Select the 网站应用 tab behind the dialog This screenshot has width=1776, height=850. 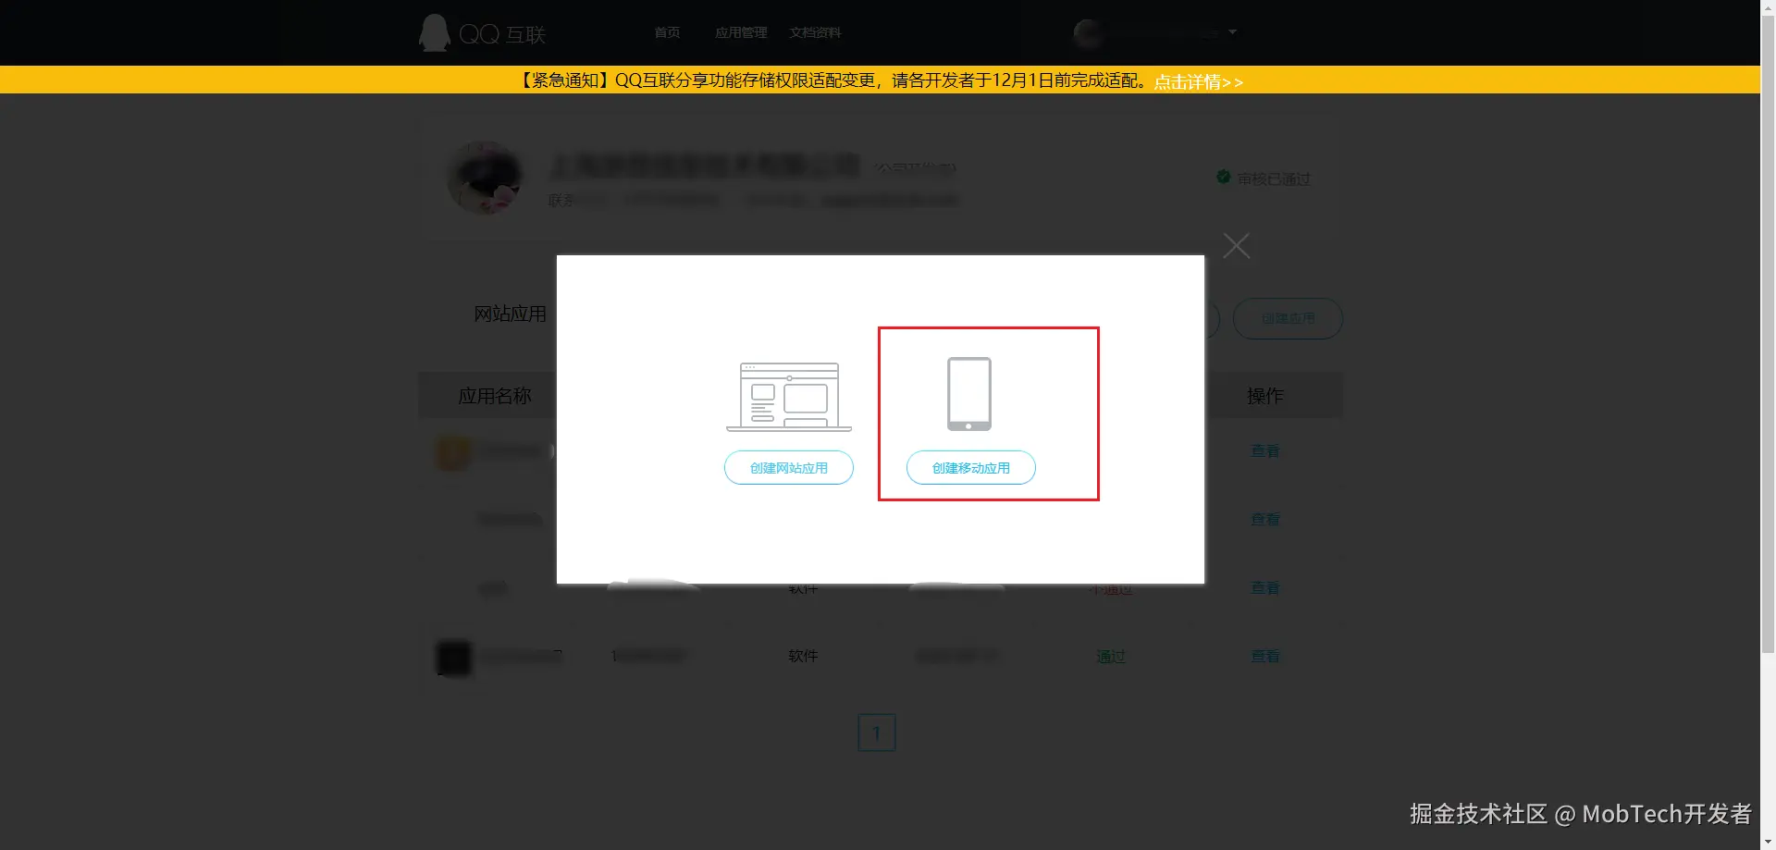[510, 314]
